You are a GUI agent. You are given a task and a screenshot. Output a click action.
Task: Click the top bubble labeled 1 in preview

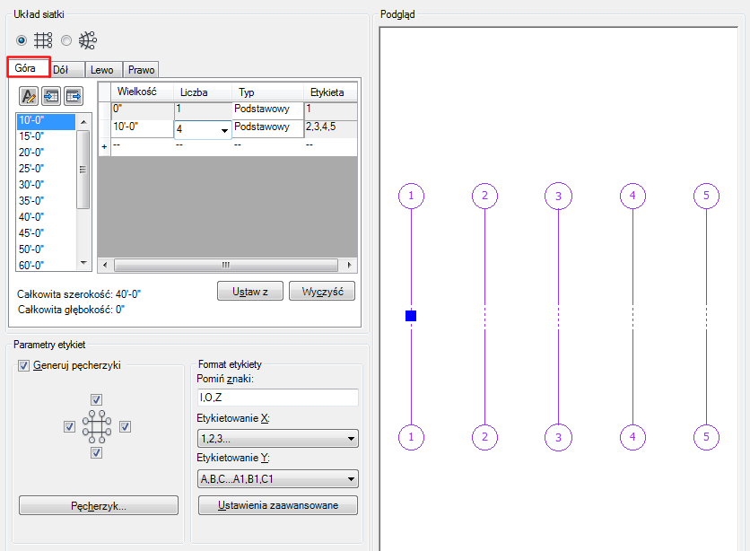click(412, 196)
